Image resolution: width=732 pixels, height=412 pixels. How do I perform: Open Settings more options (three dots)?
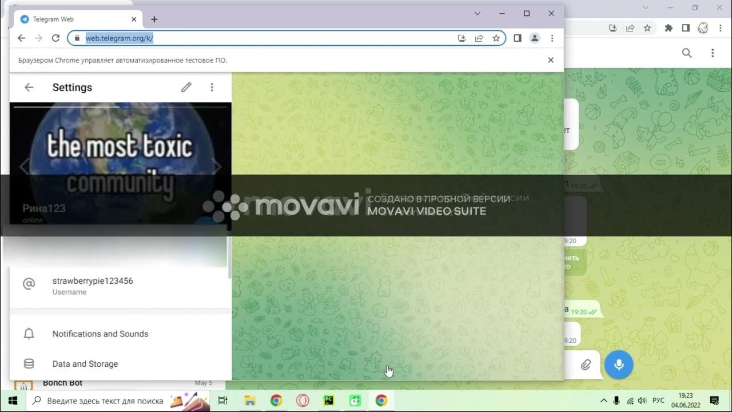(x=212, y=88)
